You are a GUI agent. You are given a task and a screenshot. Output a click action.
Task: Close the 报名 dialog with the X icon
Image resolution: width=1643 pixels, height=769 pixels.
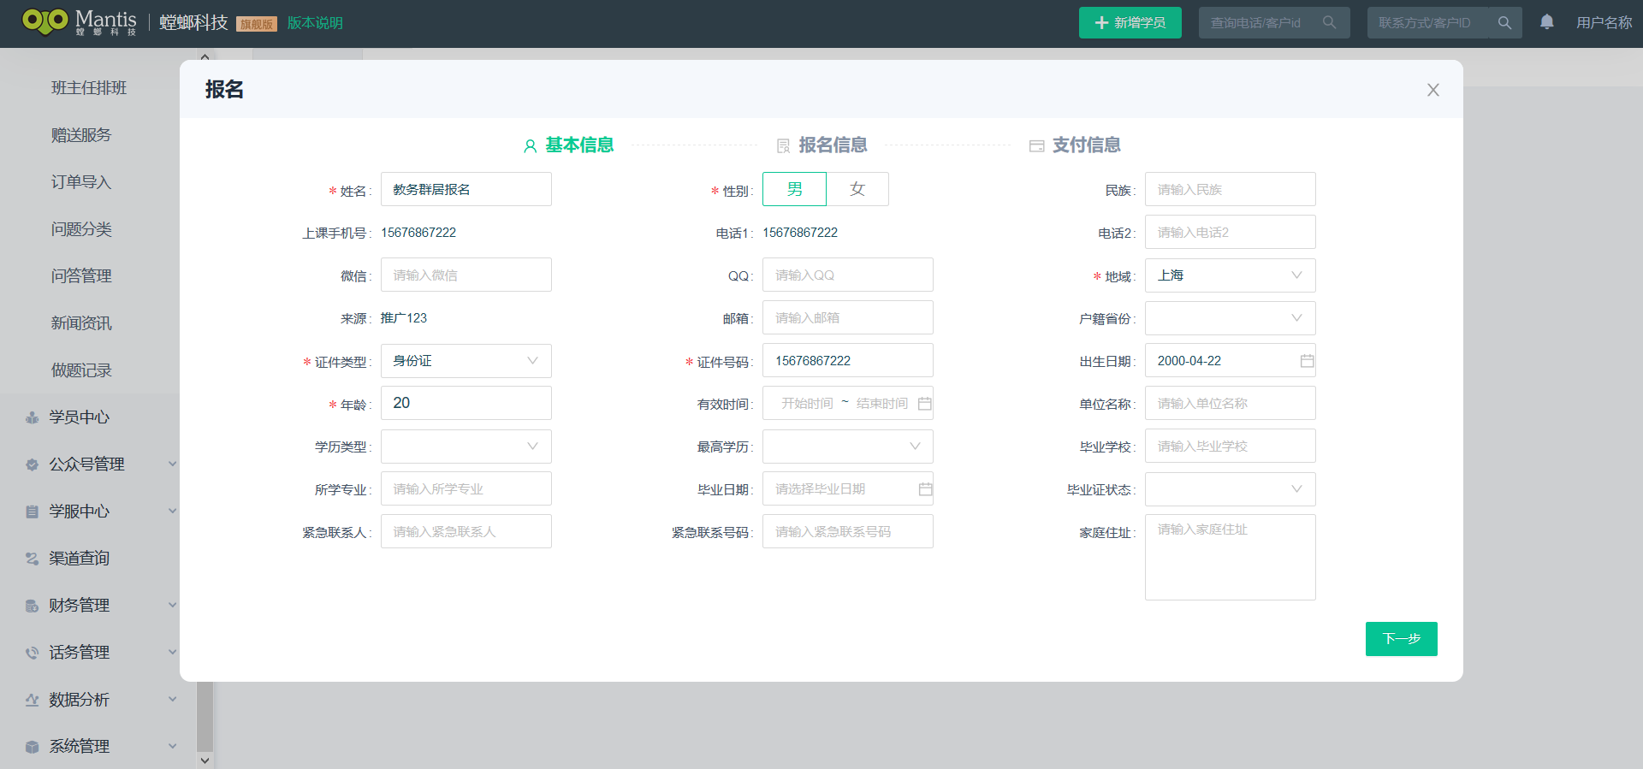coord(1433,90)
